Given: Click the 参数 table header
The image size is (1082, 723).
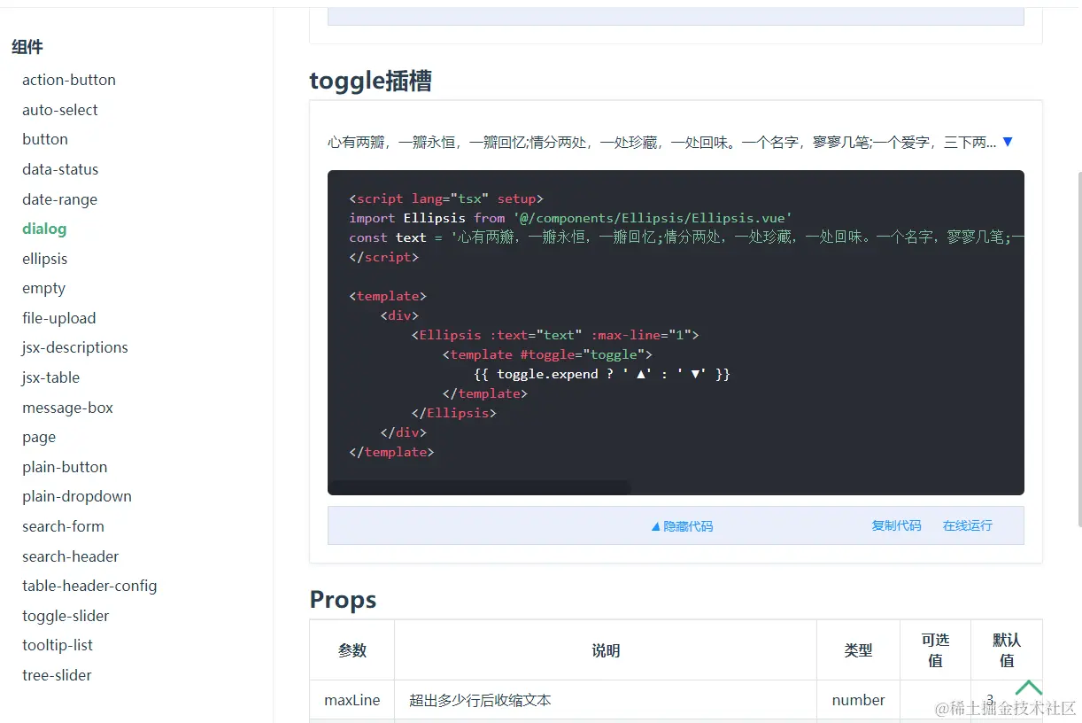Looking at the screenshot, I should (x=352, y=650).
